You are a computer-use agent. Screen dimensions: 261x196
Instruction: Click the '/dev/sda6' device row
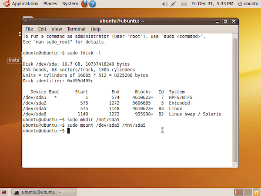point(122,114)
